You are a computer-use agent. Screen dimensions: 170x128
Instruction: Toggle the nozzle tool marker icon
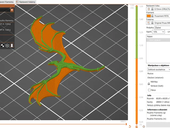[12, 46]
